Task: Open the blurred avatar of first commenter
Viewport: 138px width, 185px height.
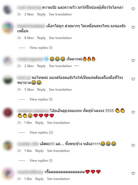Action: click(8, 9)
